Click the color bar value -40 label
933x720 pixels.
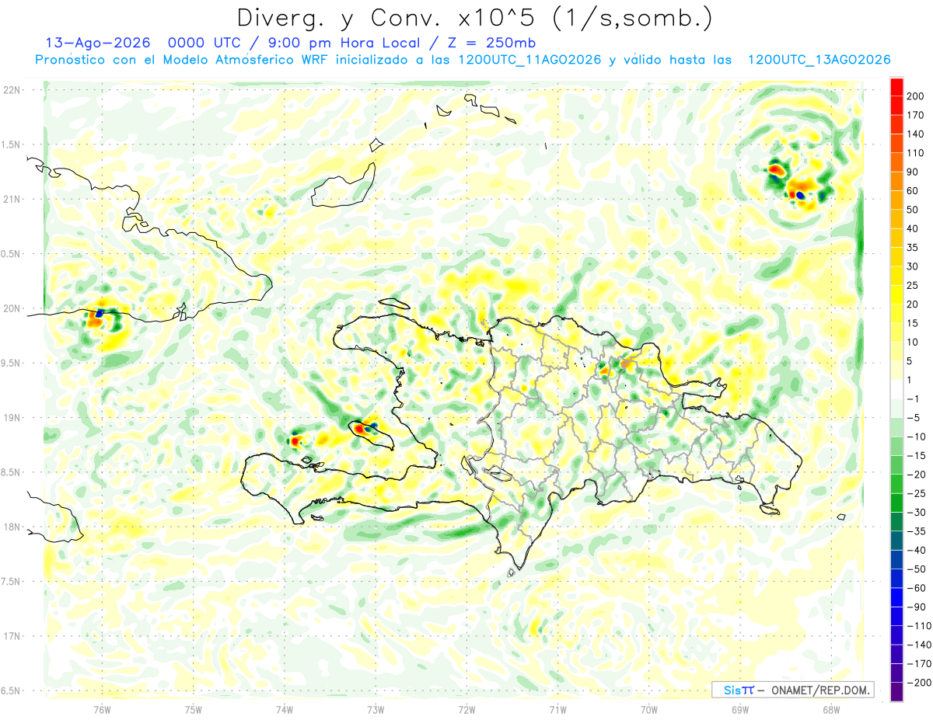point(916,550)
